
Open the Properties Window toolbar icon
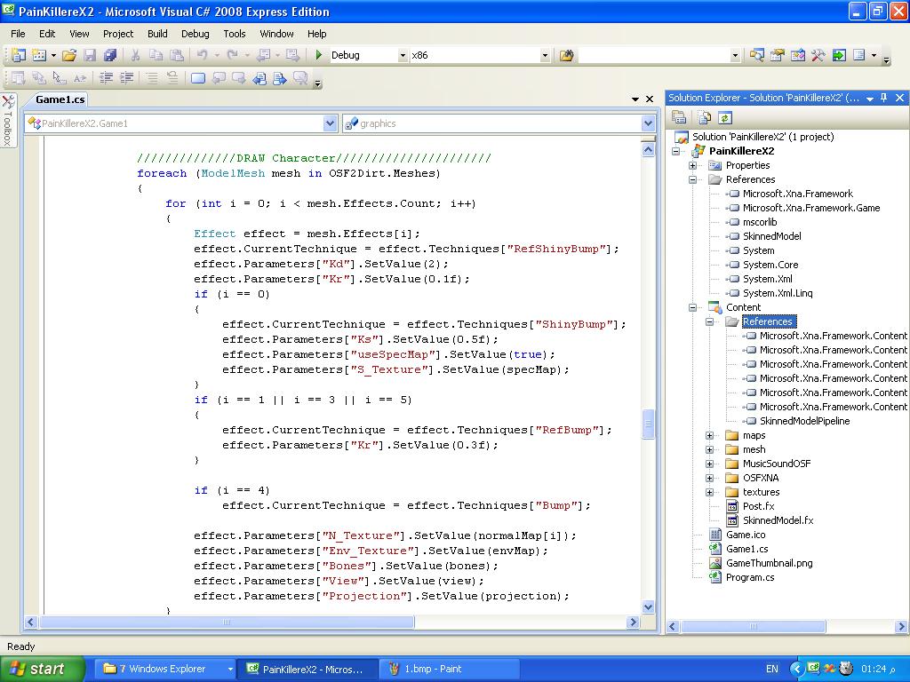click(x=777, y=55)
